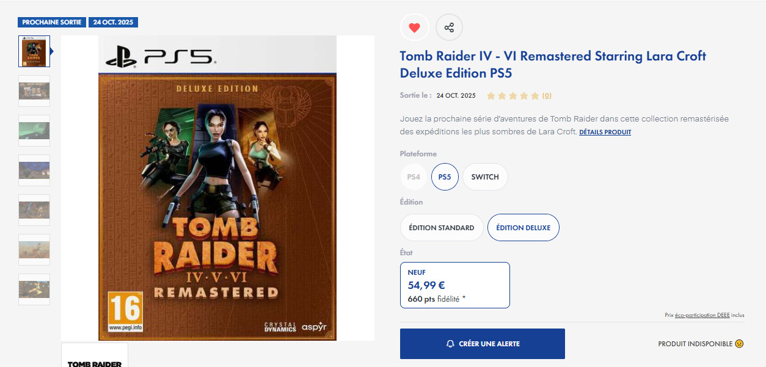Select the PS4 platform option

pos(414,177)
